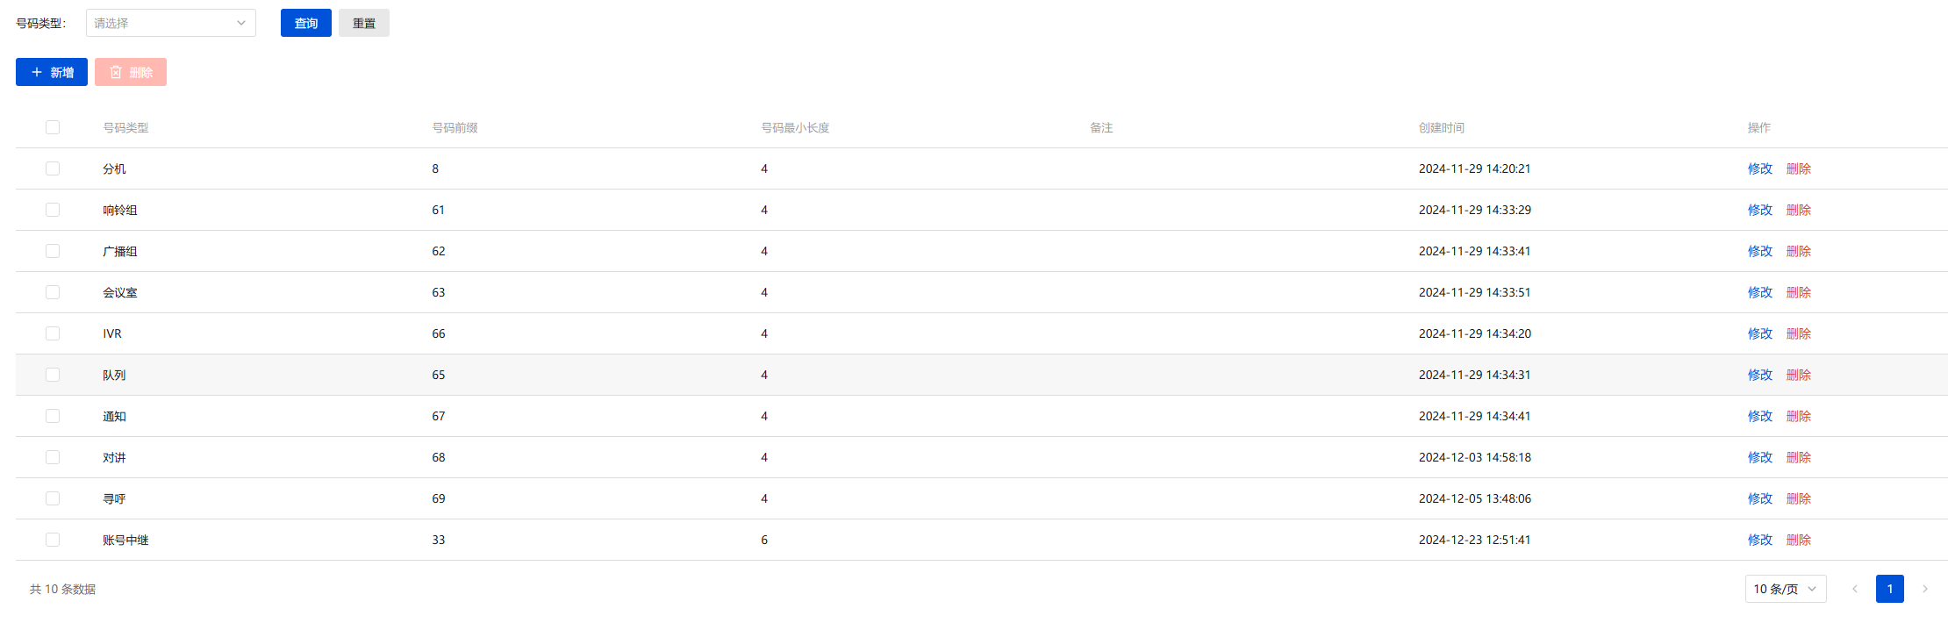The width and height of the screenshot is (1948, 623).
Task: Select the 会议室 row checkbox
Action: coord(53,292)
